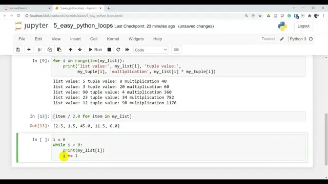Go forward in browser history
The image size is (328, 184).
tap(11, 16)
